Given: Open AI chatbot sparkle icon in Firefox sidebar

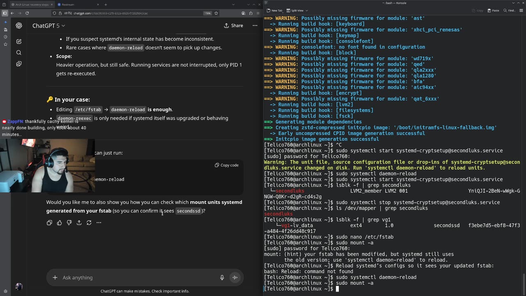Looking at the screenshot, I should tap(5, 22).
